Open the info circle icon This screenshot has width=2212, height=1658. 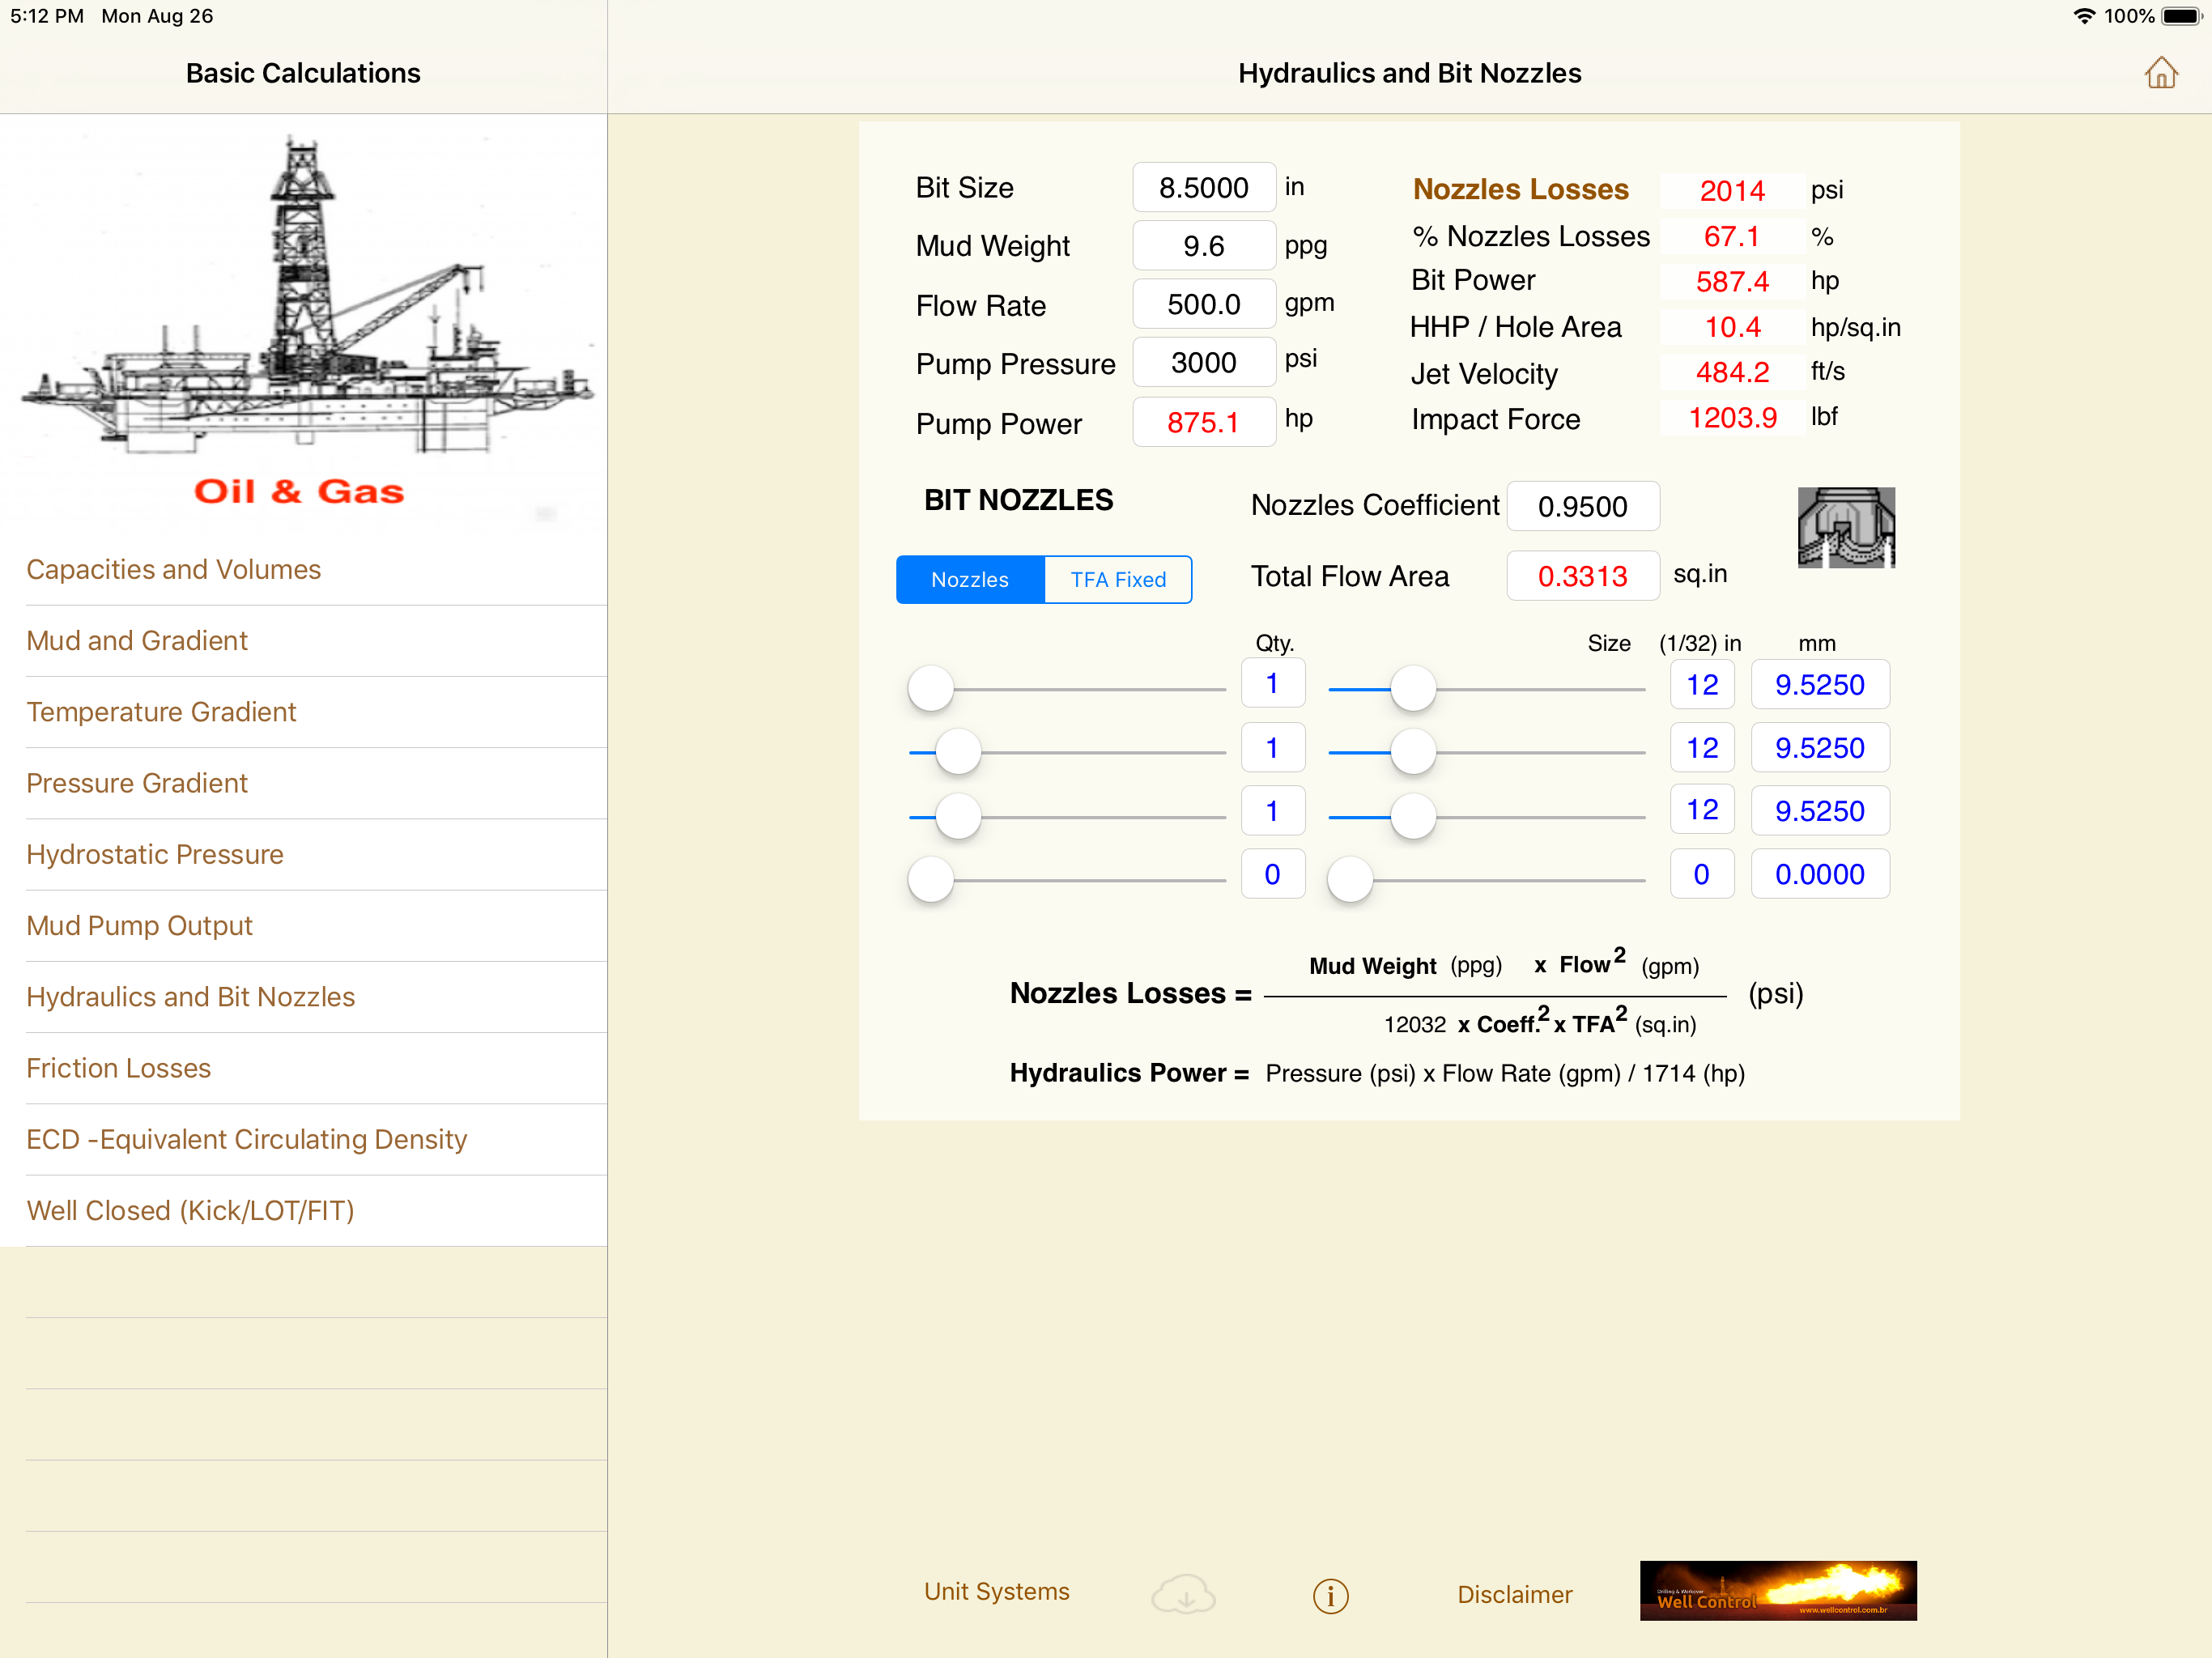coord(1330,1595)
